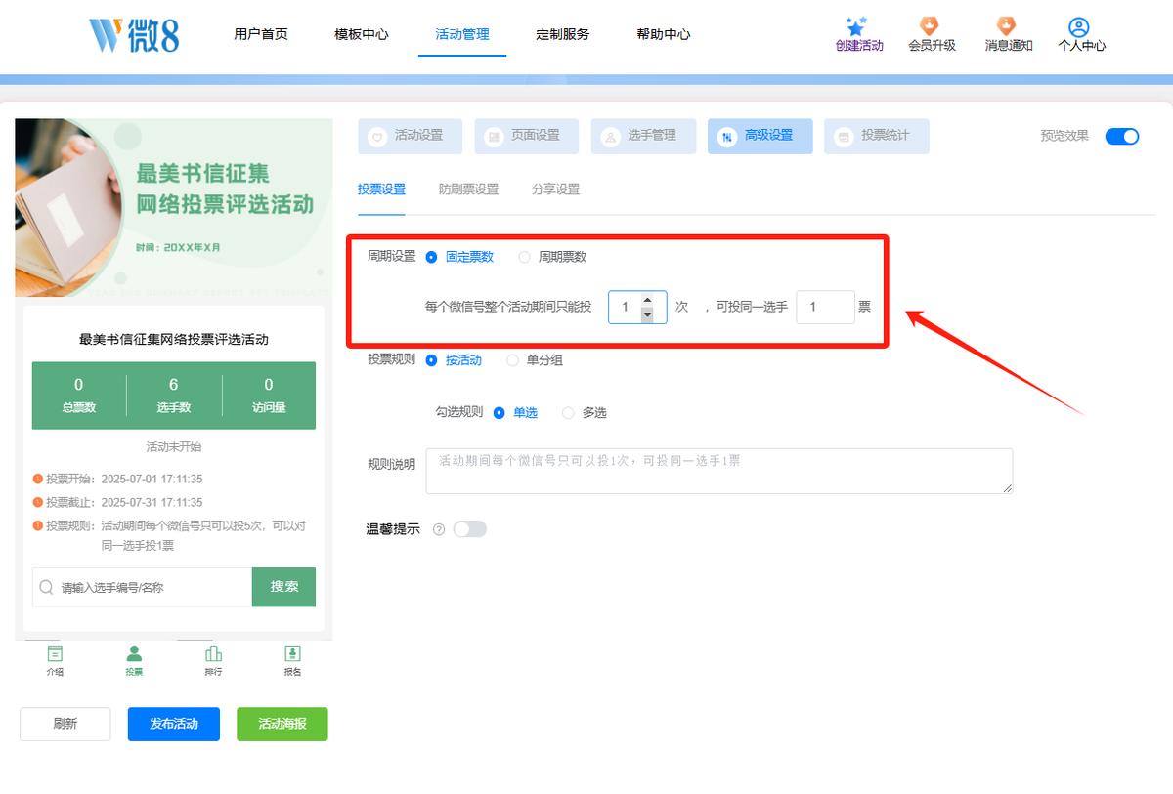Toggle the 温馨提示 switch
This screenshot has width=1173, height=794.
(469, 529)
